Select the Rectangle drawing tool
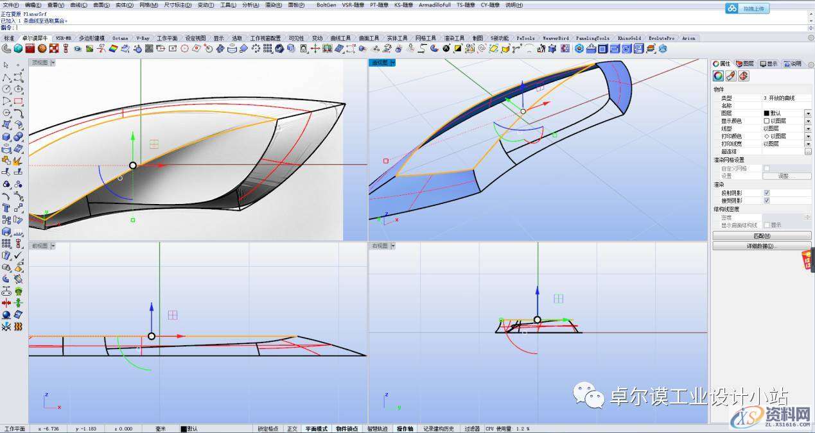Screen dimensions: 815x433 click(18, 101)
